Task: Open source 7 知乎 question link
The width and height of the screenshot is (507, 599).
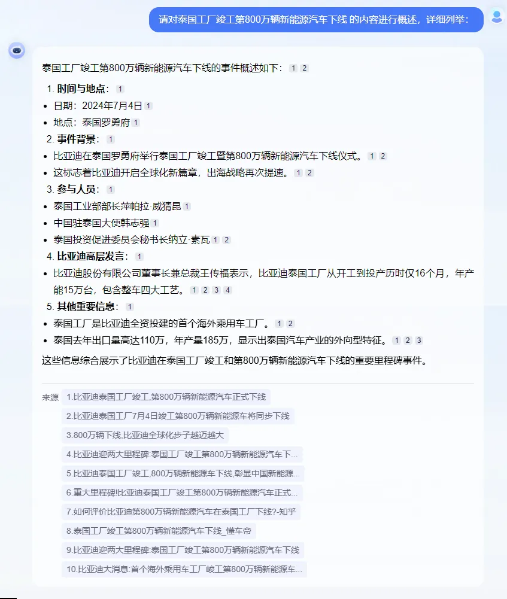Action: click(x=181, y=512)
